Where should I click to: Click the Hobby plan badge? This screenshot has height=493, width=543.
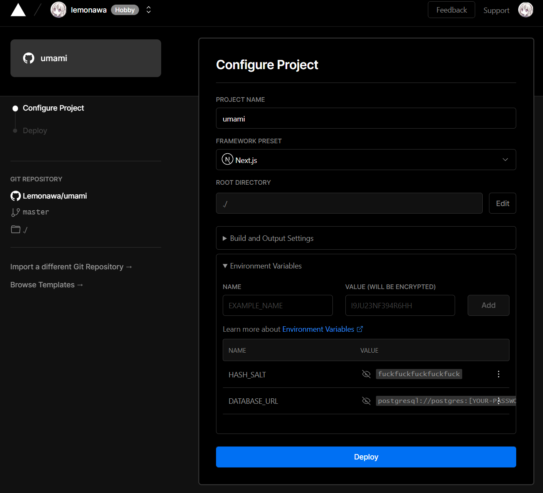[125, 10]
